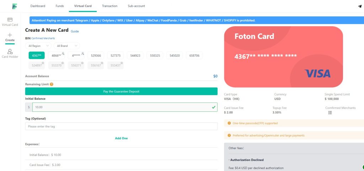Click Pay the Guarantee Deposit button
Viewport: 364px width, 171px height.
pyautogui.click(x=121, y=91)
